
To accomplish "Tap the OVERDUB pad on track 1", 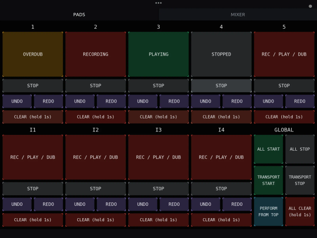I will click(x=33, y=54).
